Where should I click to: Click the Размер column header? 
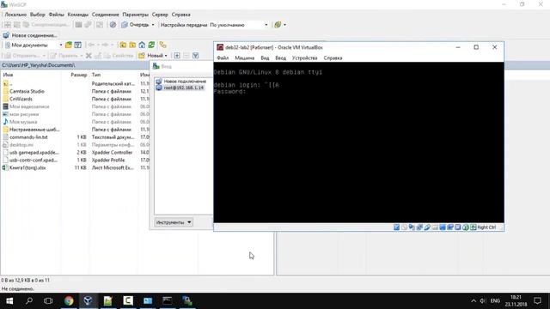(79, 75)
